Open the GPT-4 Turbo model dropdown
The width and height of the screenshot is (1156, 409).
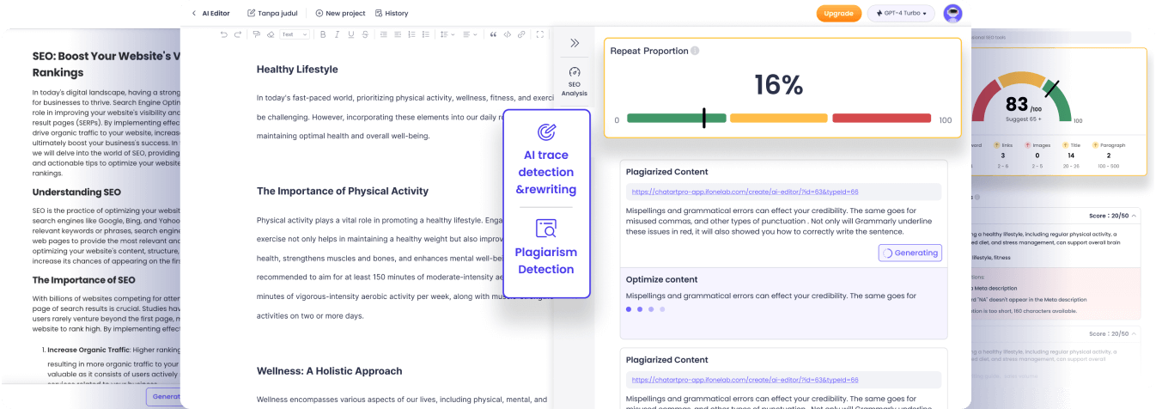(x=901, y=13)
